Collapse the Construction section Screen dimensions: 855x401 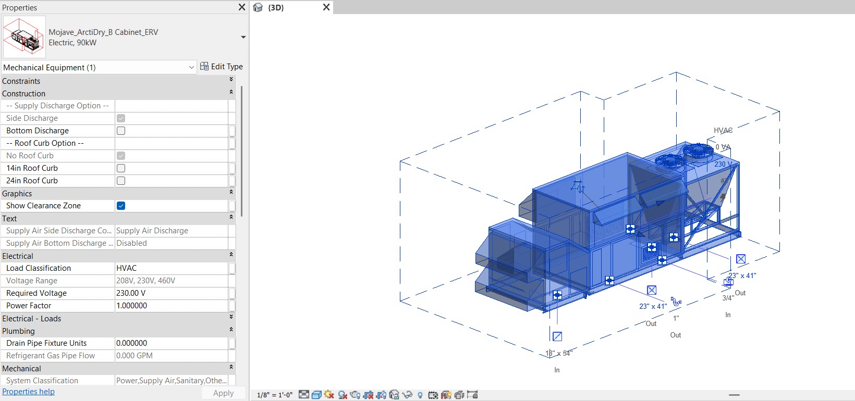coord(231,92)
